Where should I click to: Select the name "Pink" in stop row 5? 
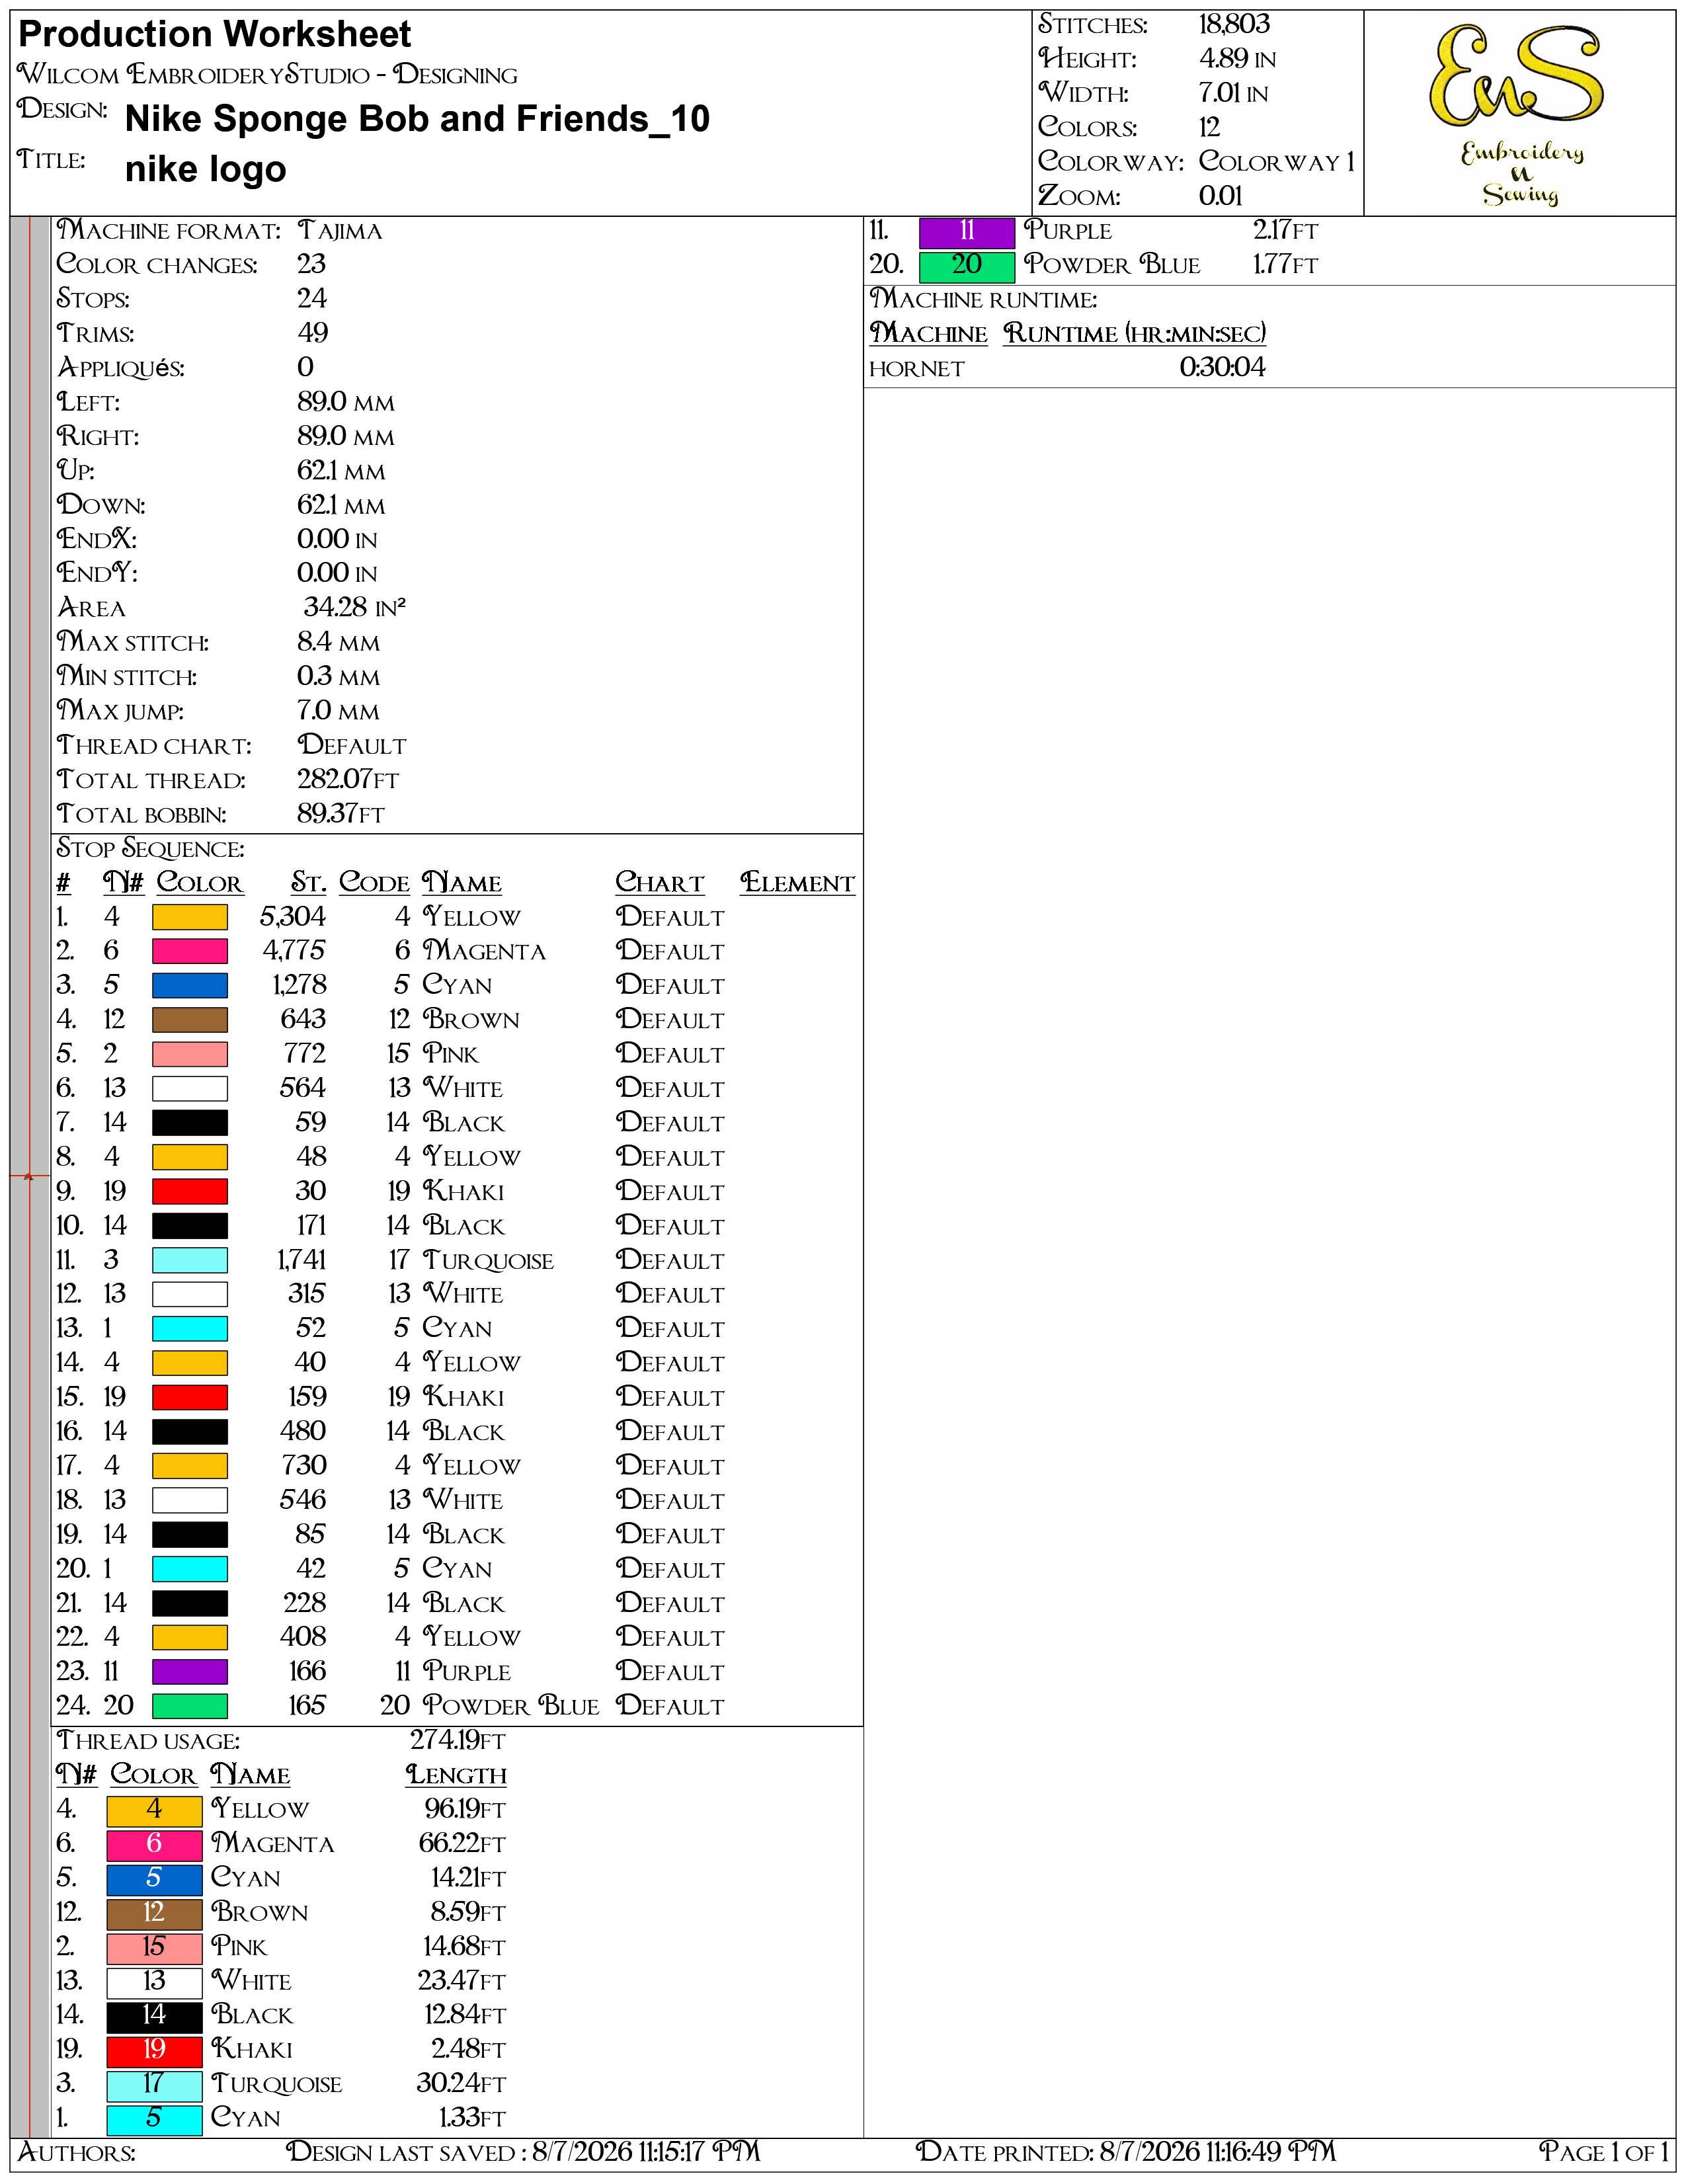(x=450, y=1054)
